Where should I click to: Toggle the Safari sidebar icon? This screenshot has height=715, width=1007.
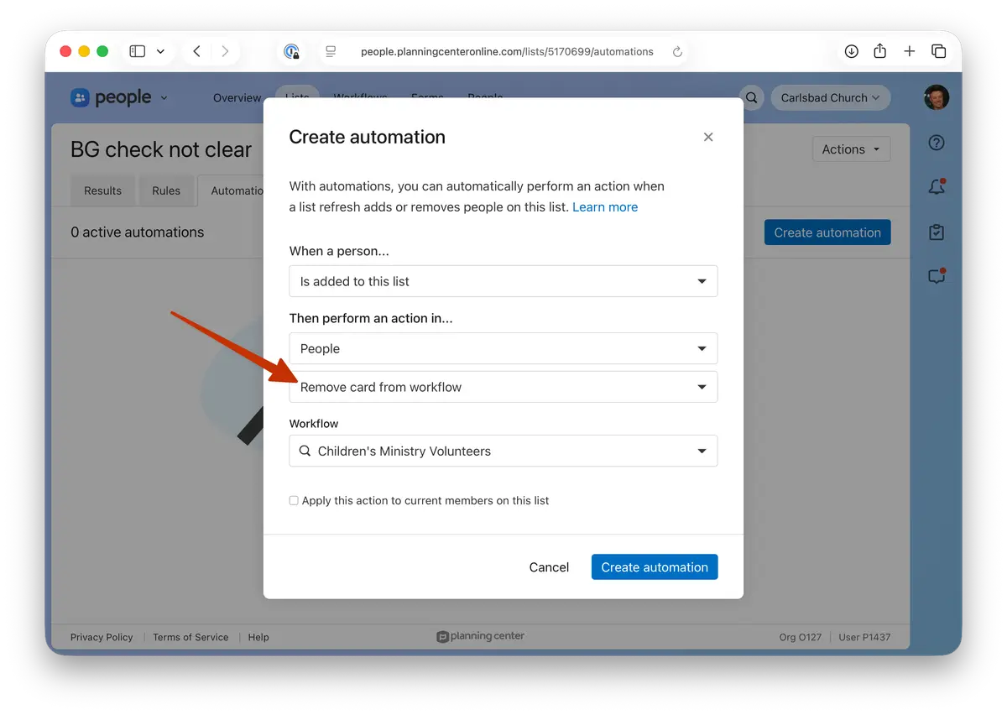[x=138, y=51]
